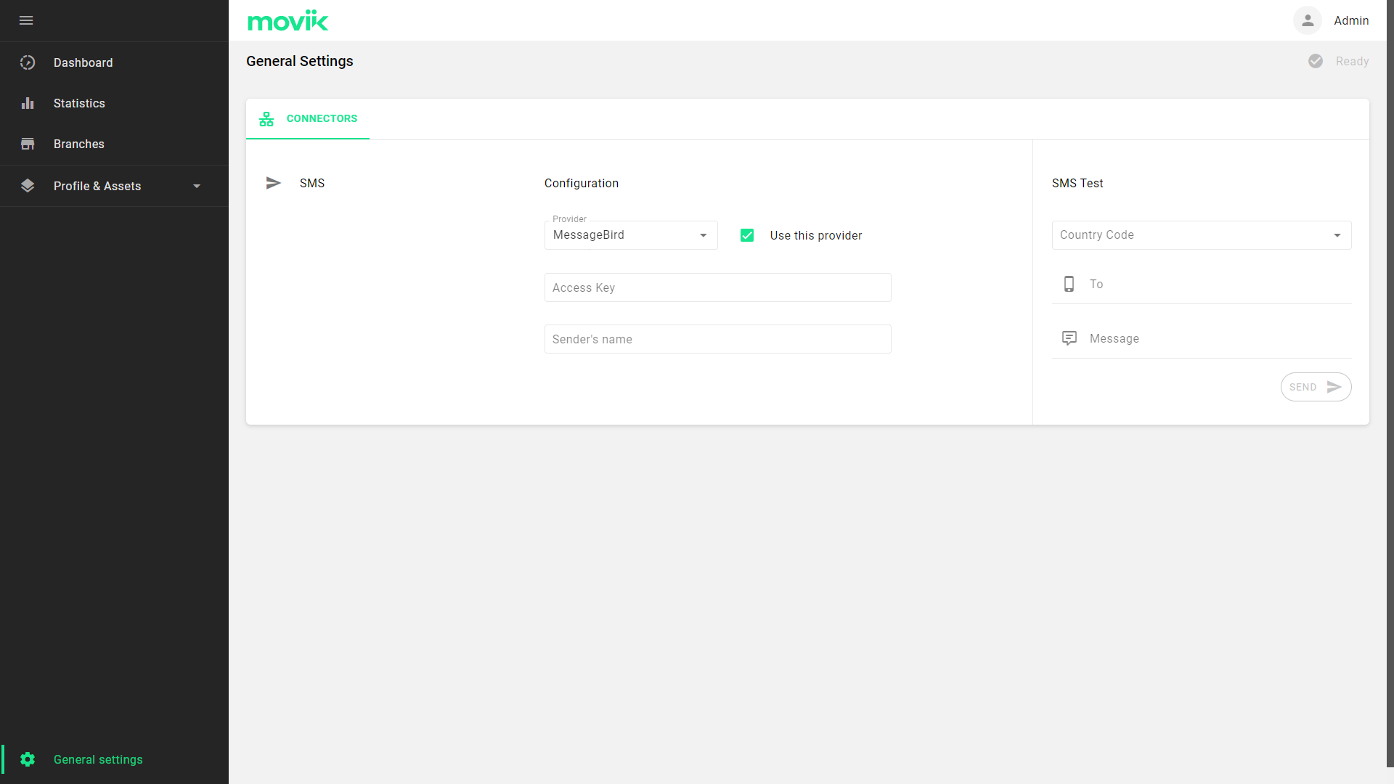Click the Ready status text
This screenshot has width=1394, height=784.
click(x=1352, y=61)
